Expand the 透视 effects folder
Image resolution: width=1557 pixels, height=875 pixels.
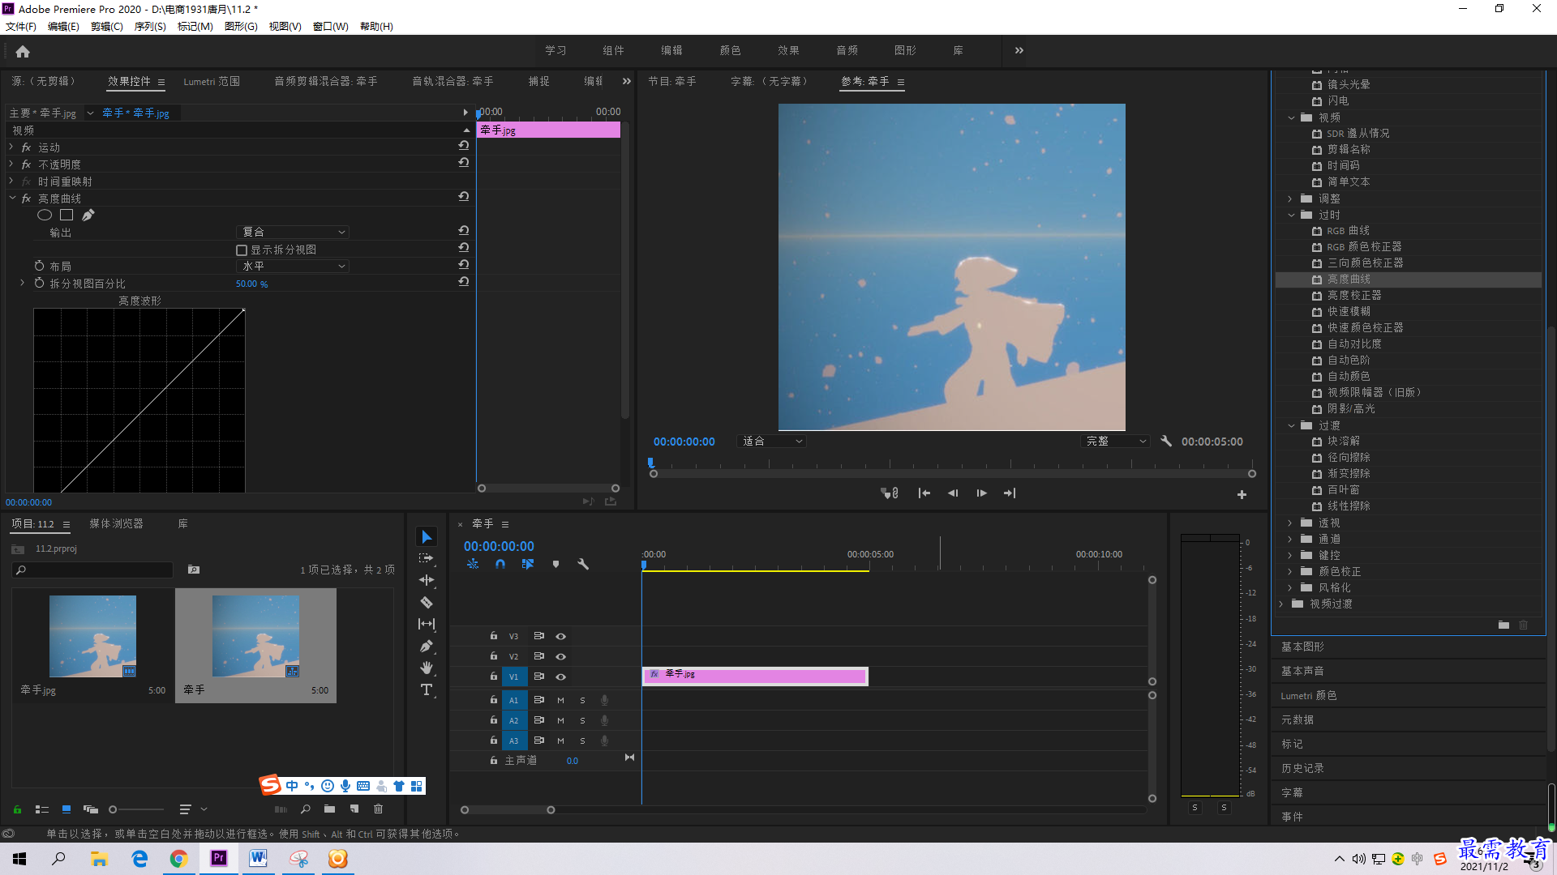point(1290,523)
